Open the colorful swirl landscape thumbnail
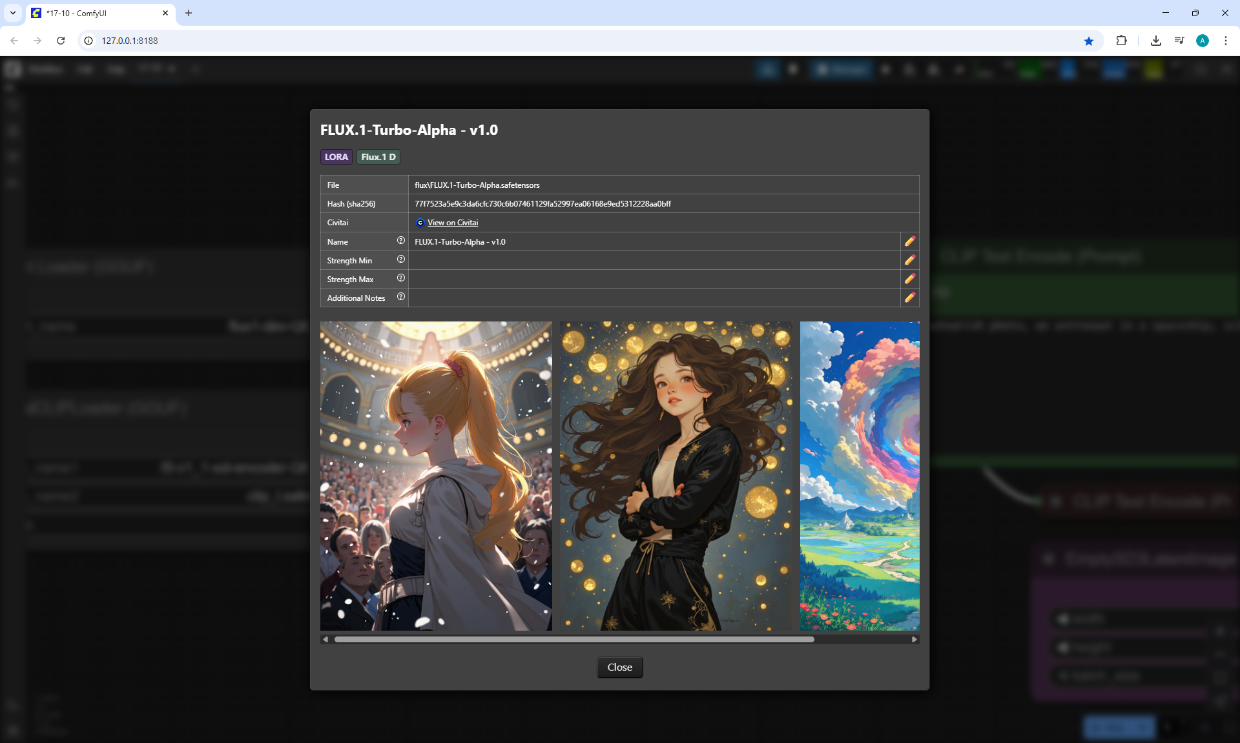1240x743 pixels. point(859,476)
